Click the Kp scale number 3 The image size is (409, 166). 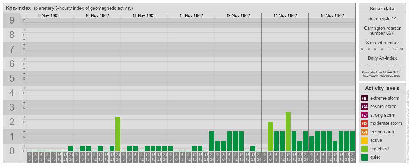(12, 107)
